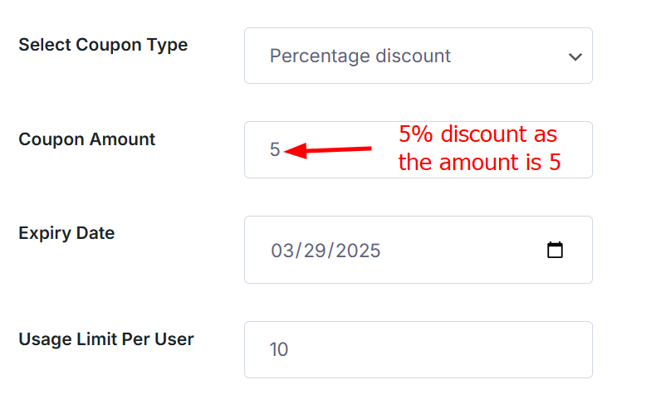Open the Select Coupon Type dropdown
The height and width of the screenshot is (414, 656).
tap(418, 56)
